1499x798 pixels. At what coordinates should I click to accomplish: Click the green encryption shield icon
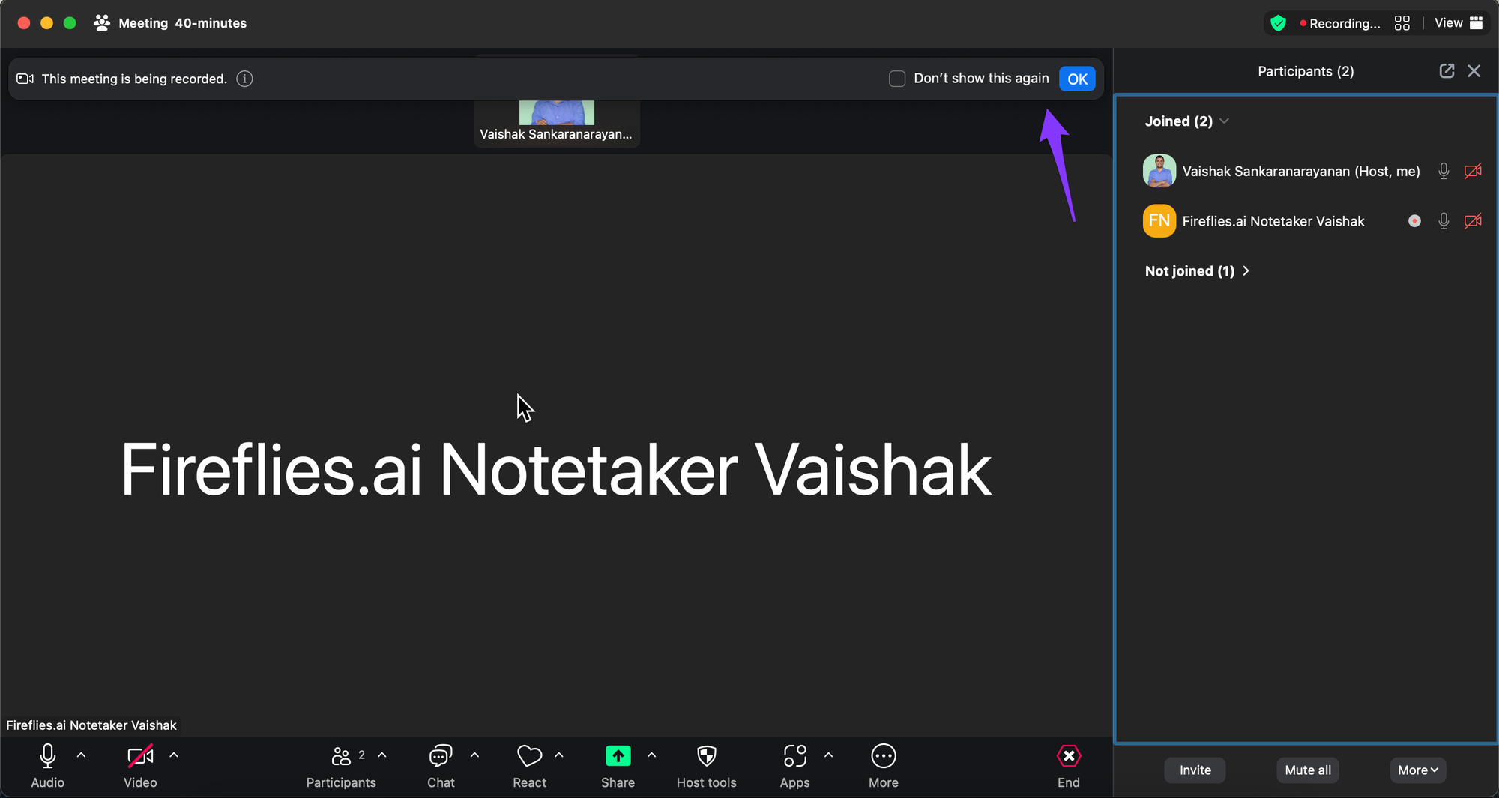coord(1279,23)
